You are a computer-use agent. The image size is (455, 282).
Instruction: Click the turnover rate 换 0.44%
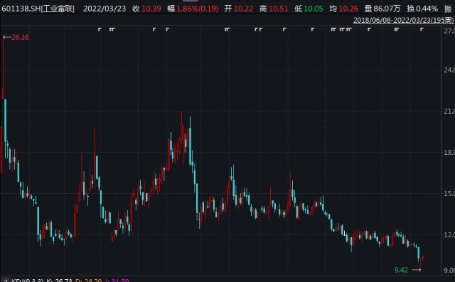tap(422, 9)
